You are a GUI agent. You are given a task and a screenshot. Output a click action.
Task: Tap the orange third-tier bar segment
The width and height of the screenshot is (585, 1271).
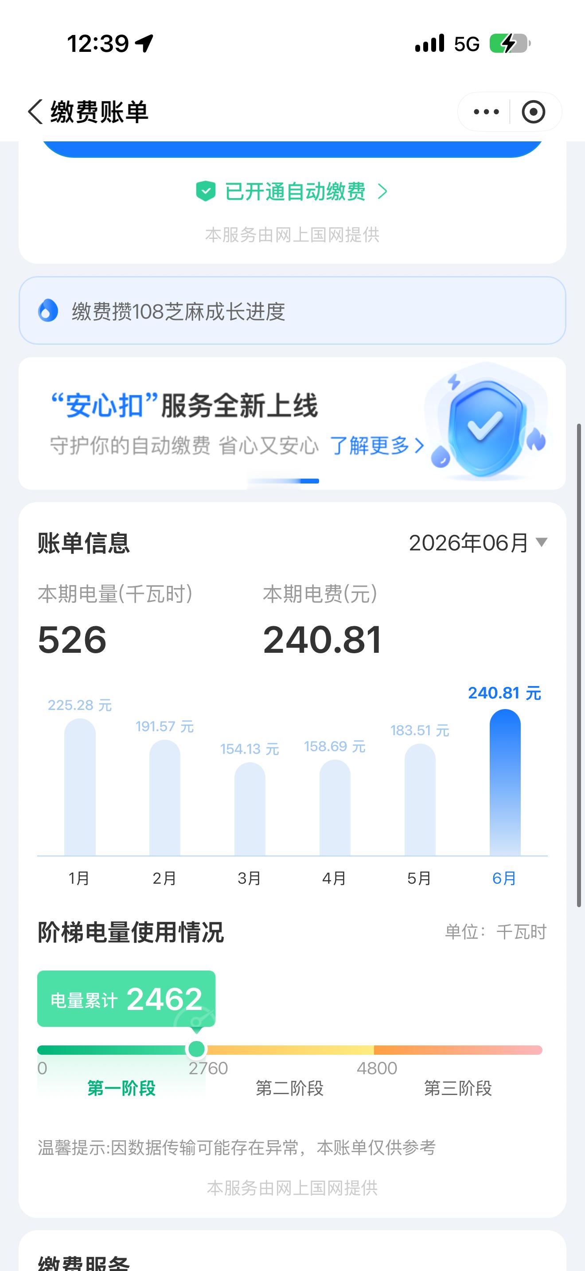click(458, 1050)
